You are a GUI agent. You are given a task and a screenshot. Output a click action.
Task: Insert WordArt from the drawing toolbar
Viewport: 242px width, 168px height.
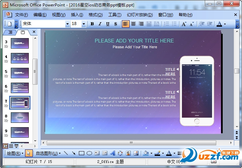(x=112, y=153)
